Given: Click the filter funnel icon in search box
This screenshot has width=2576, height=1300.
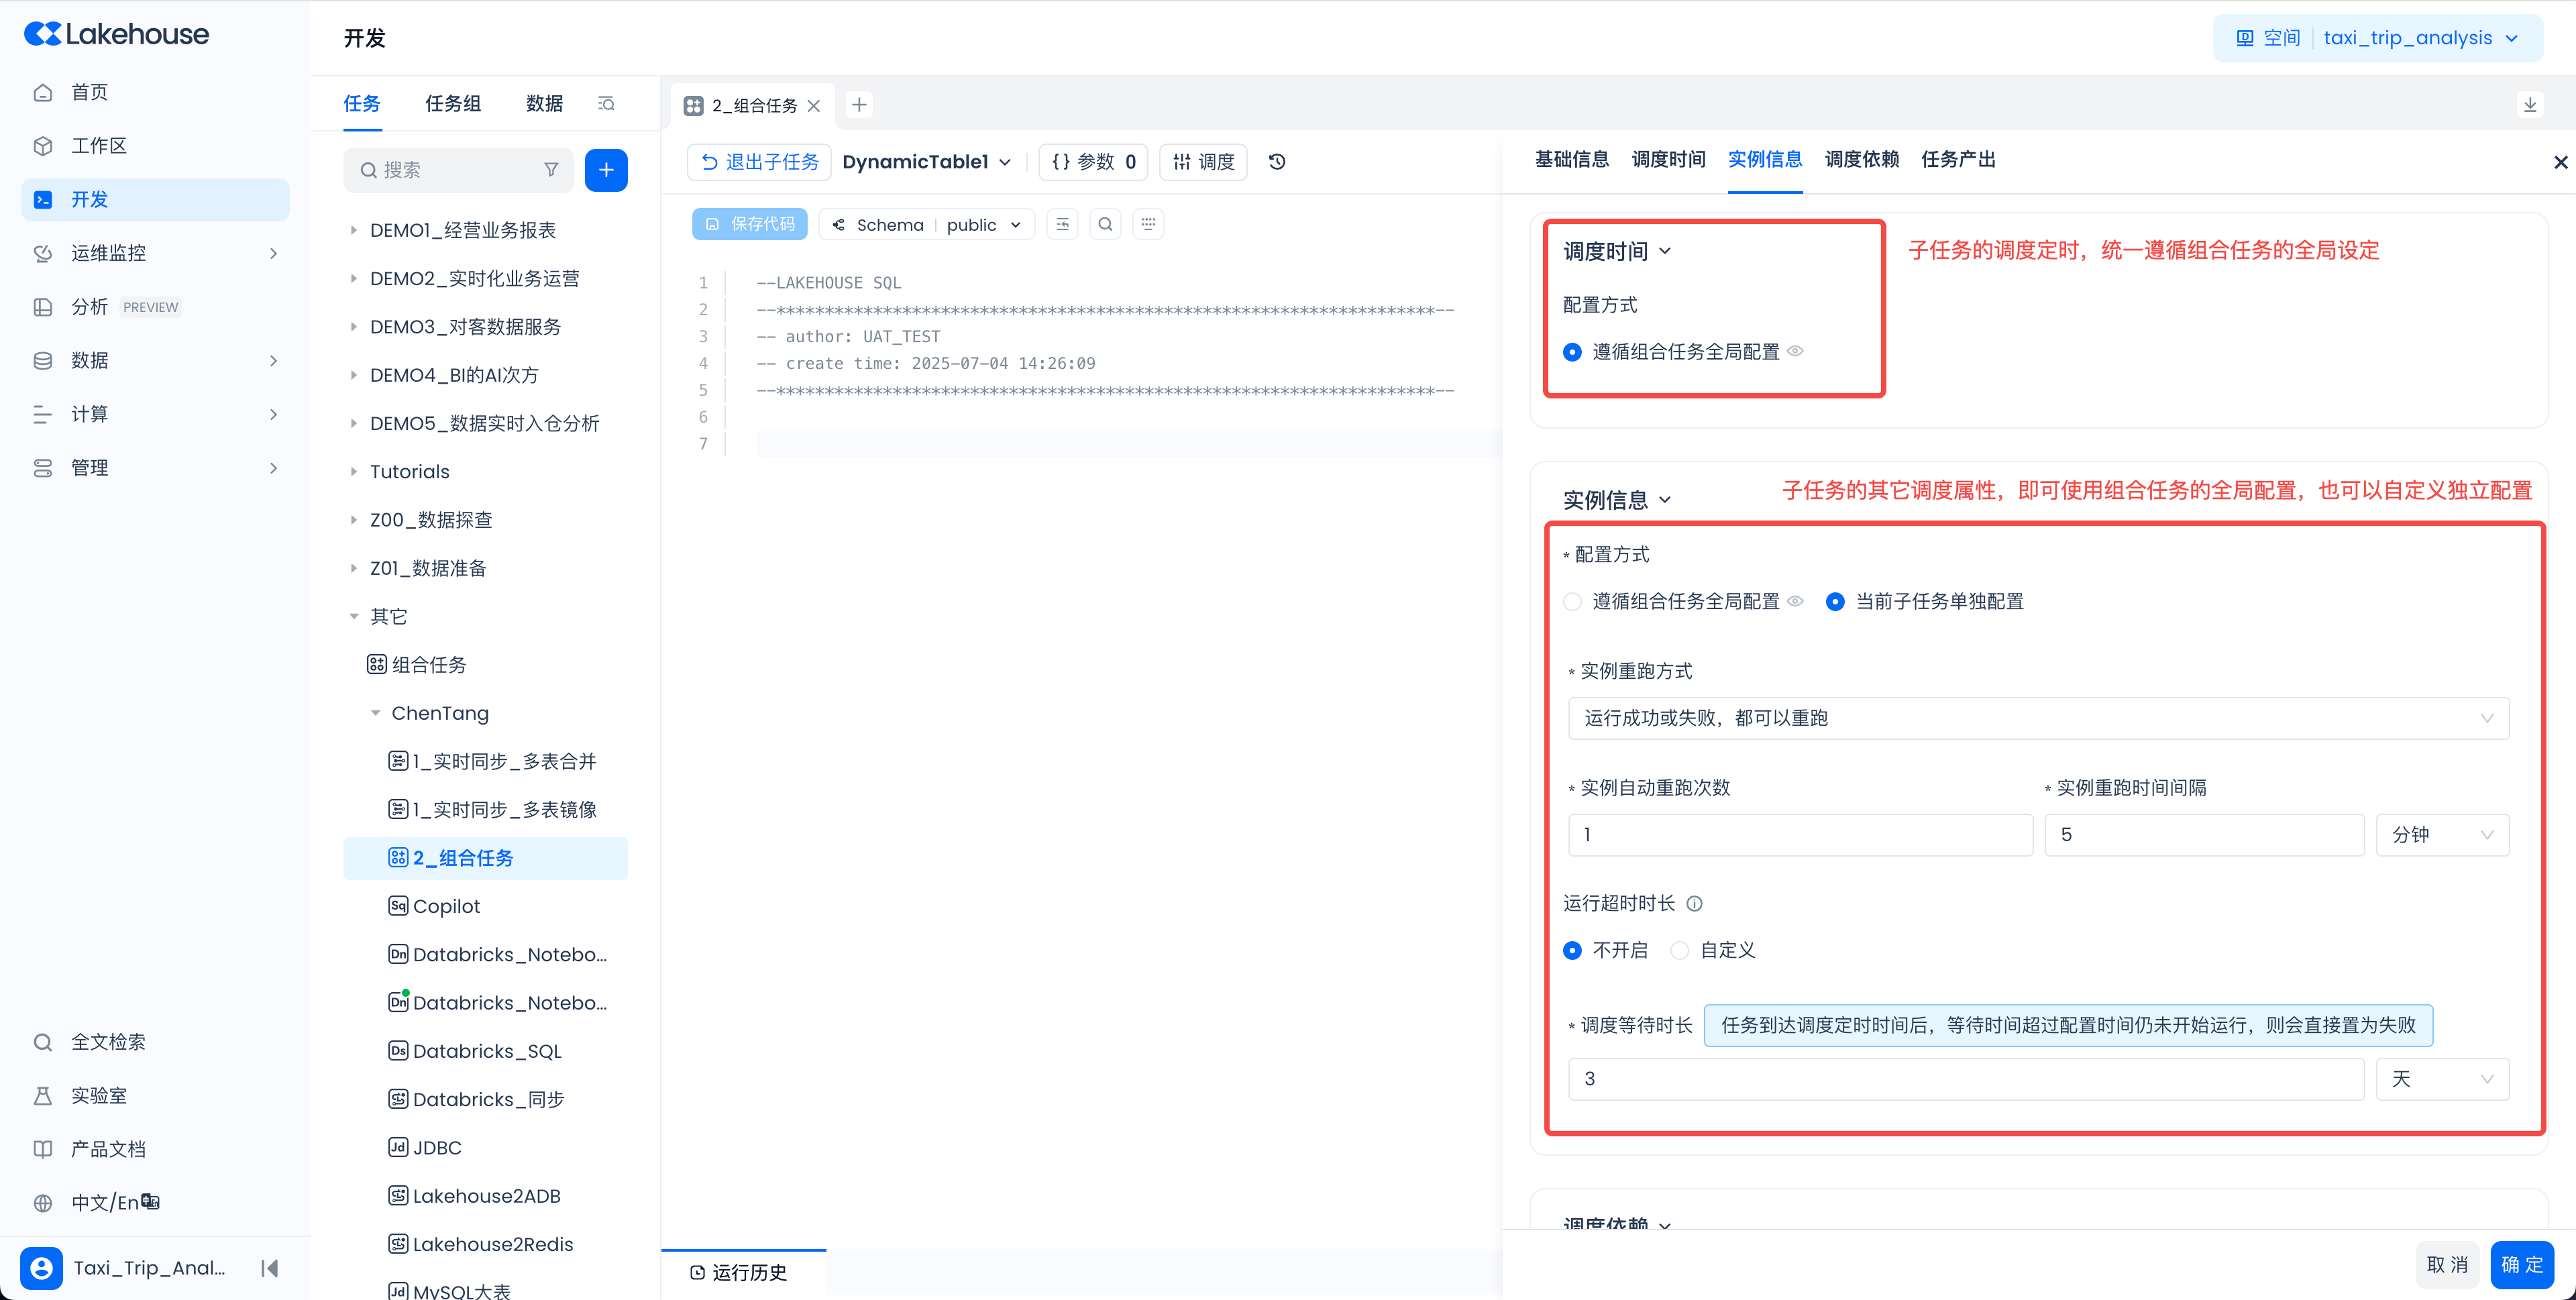Looking at the screenshot, I should pos(551,170).
